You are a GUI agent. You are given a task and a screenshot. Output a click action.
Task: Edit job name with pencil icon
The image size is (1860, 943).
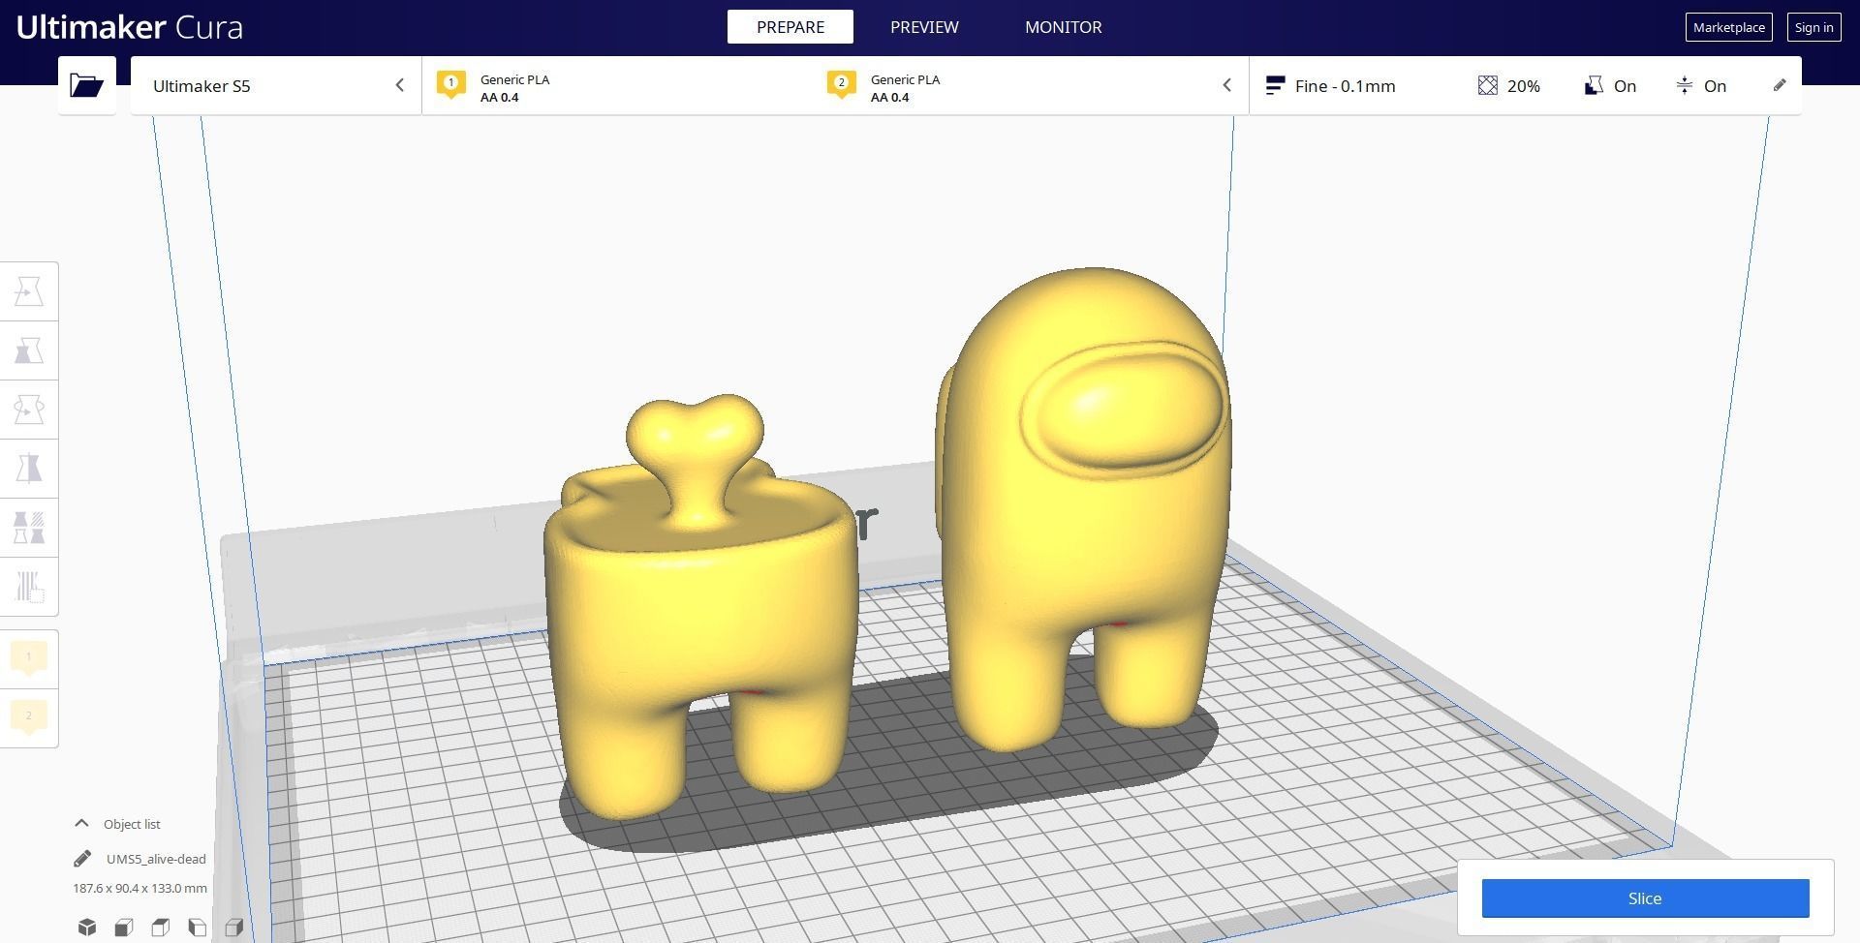point(82,859)
